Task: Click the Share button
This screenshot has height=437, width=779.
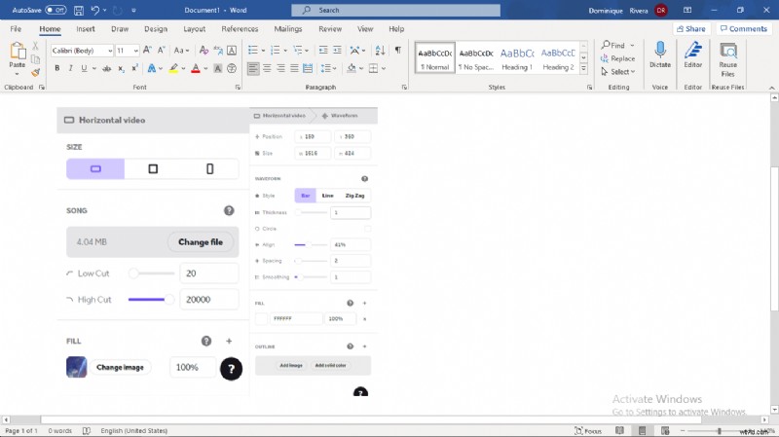Action: (x=690, y=29)
